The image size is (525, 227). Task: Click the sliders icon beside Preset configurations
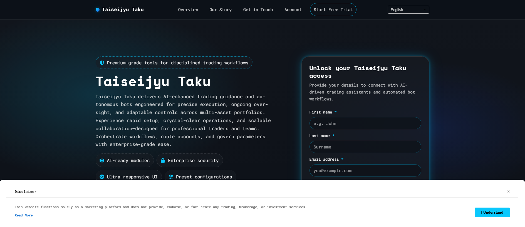coord(171,177)
